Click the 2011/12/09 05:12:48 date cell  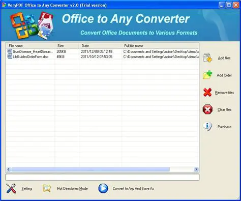click(x=97, y=51)
